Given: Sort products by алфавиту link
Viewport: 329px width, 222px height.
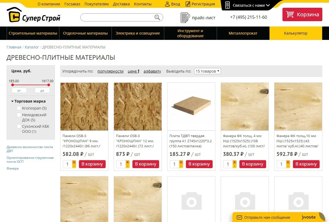Looking at the screenshot, I should (152, 71).
